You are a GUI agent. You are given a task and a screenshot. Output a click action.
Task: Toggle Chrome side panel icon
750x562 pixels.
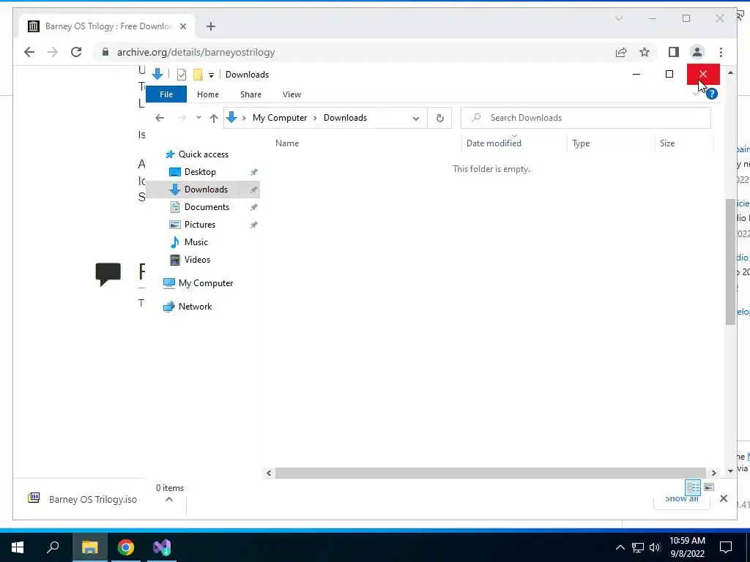[674, 52]
